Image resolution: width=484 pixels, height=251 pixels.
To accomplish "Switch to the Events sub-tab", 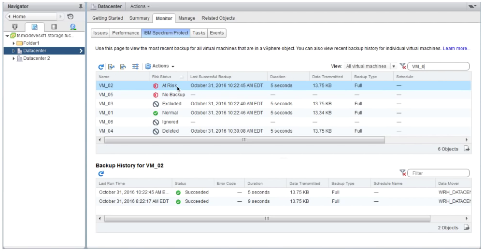I will coord(217,33).
